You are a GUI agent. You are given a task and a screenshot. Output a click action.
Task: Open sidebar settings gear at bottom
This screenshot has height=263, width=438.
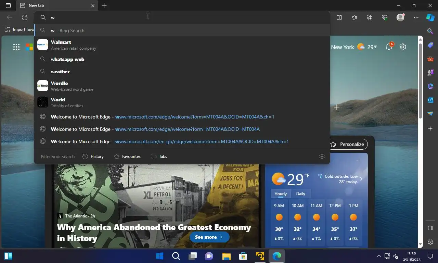point(430,242)
